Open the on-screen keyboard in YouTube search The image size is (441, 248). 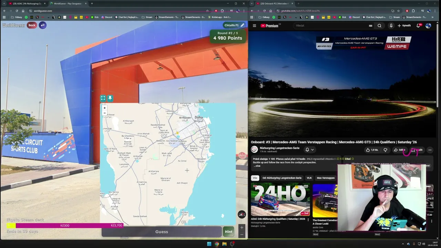pyautogui.click(x=370, y=25)
